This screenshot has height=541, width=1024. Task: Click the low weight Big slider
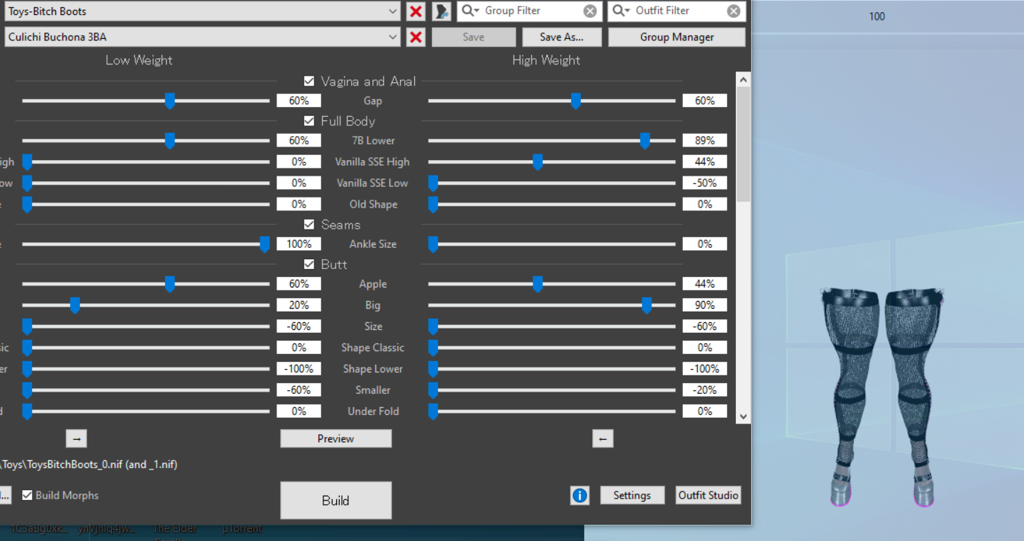pos(145,305)
